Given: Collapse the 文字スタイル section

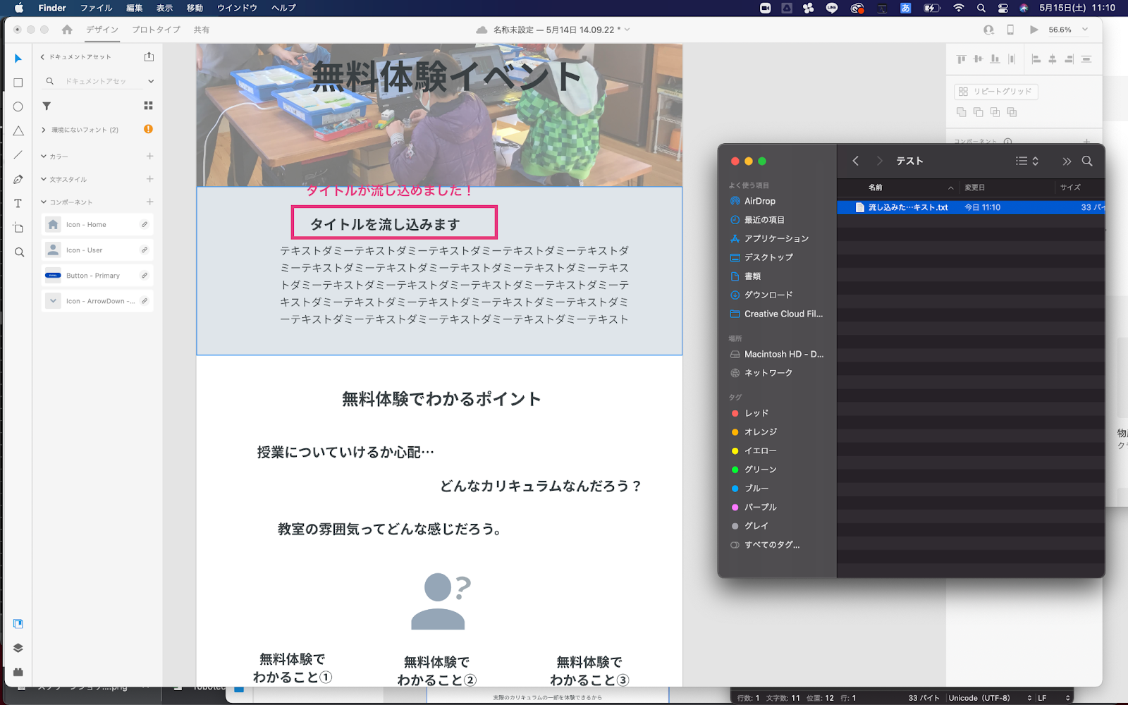Looking at the screenshot, I should 44,179.
